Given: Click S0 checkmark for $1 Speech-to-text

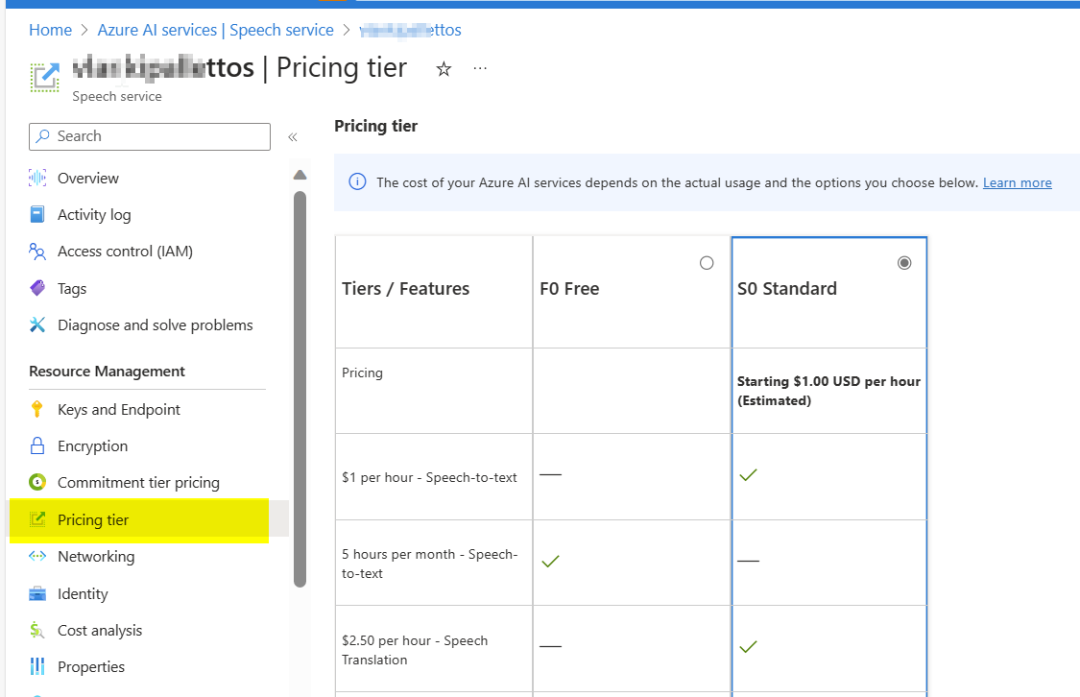Looking at the screenshot, I should click(x=748, y=474).
